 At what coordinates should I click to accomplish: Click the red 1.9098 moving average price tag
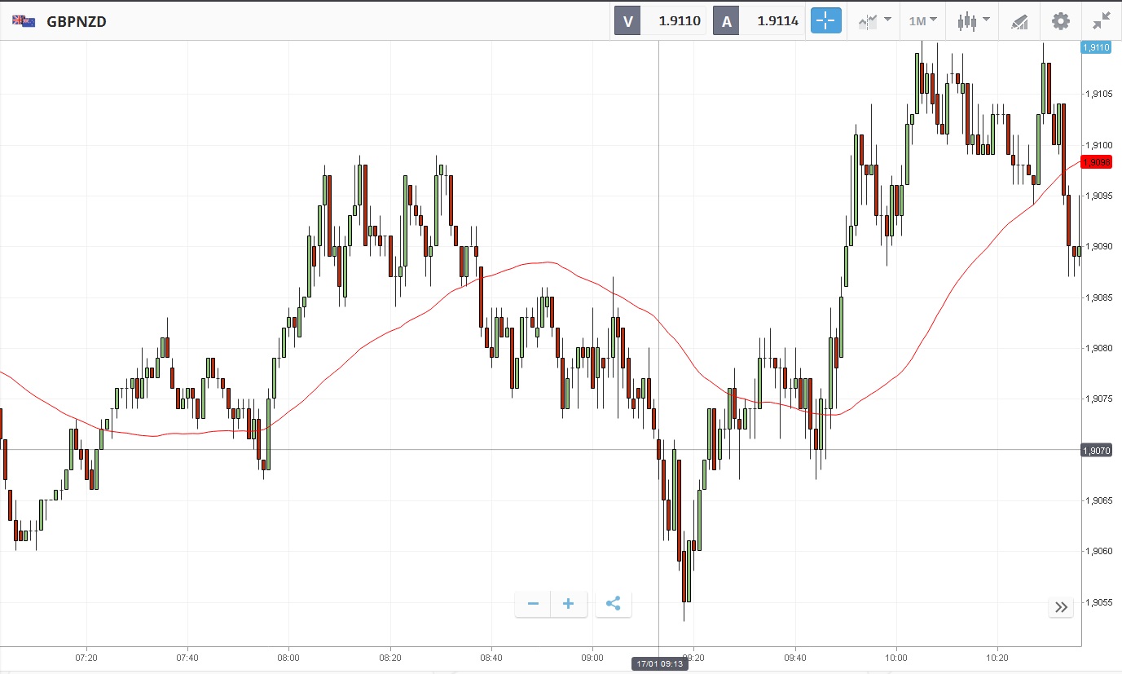point(1096,162)
